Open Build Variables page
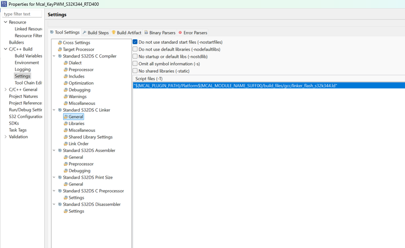The width and height of the screenshot is (405, 248). tap(28, 56)
